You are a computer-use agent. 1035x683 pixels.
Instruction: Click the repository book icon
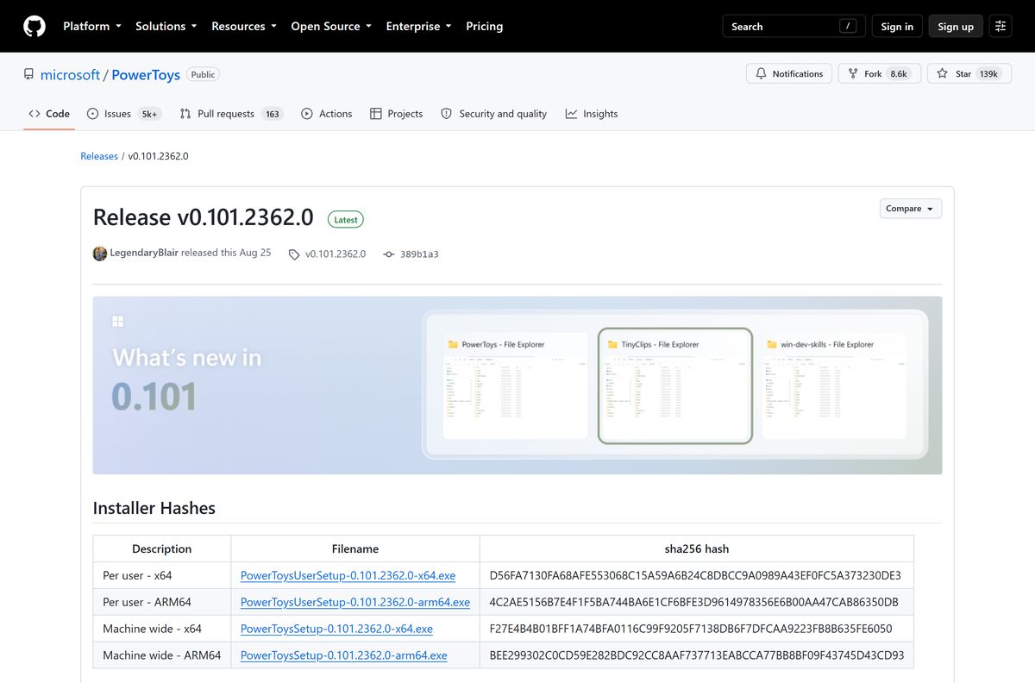pyautogui.click(x=29, y=74)
